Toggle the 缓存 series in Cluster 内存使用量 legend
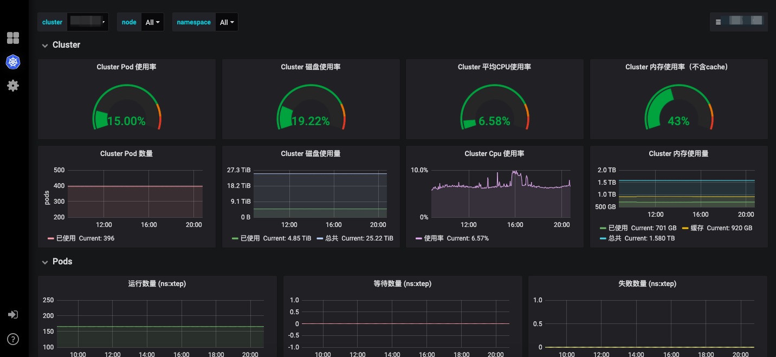The width and height of the screenshot is (776, 357). coord(700,228)
